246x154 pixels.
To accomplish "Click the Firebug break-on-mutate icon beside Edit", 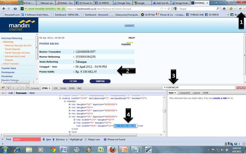I will [3, 93].
